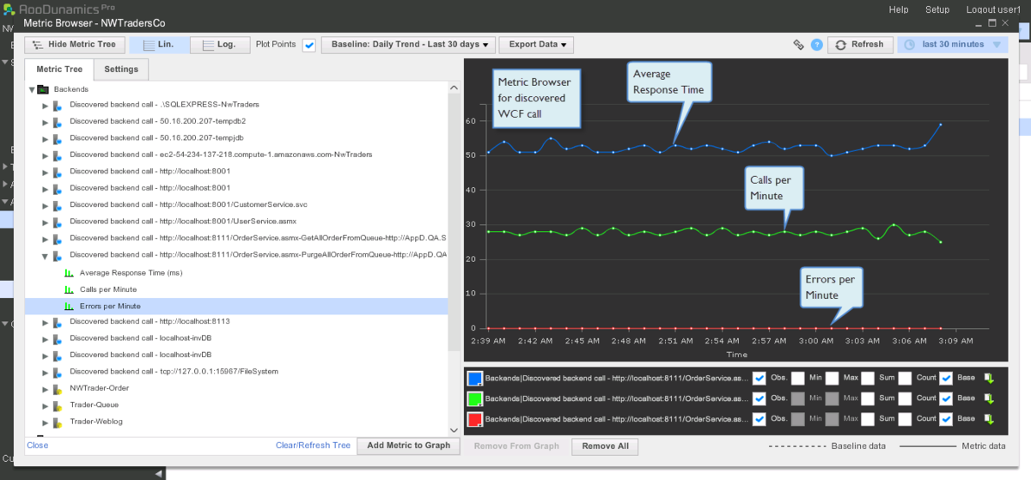This screenshot has width=1031, height=480.
Task: Click Logout user1 in top bar
Action: tap(994, 9)
